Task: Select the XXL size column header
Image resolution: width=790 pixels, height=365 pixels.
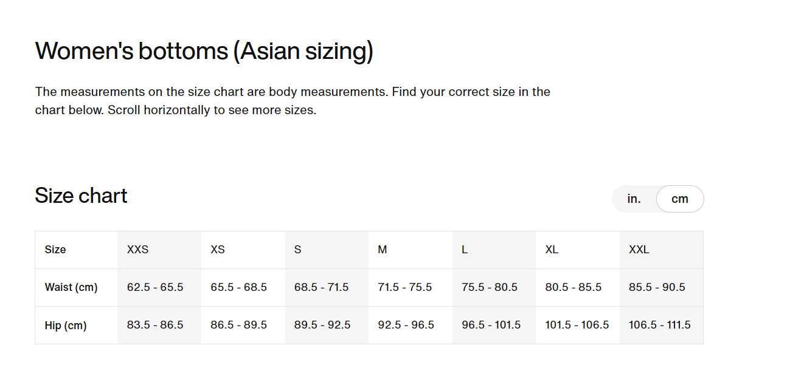Action: (x=639, y=250)
